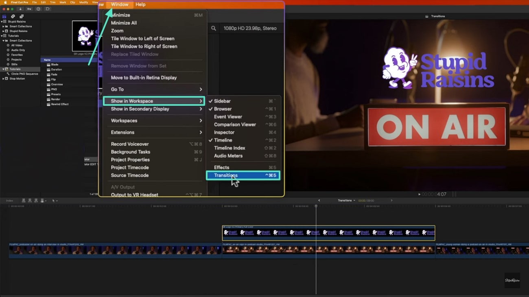Select Circle PNG Sequence keyword collection
Image resolution: width=529 pixels, height=297 pixels.
24,74
